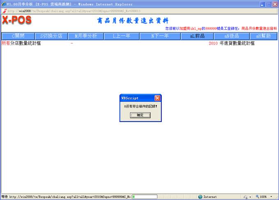
Task: Click the C開閉 menu button
Action: 17,36
